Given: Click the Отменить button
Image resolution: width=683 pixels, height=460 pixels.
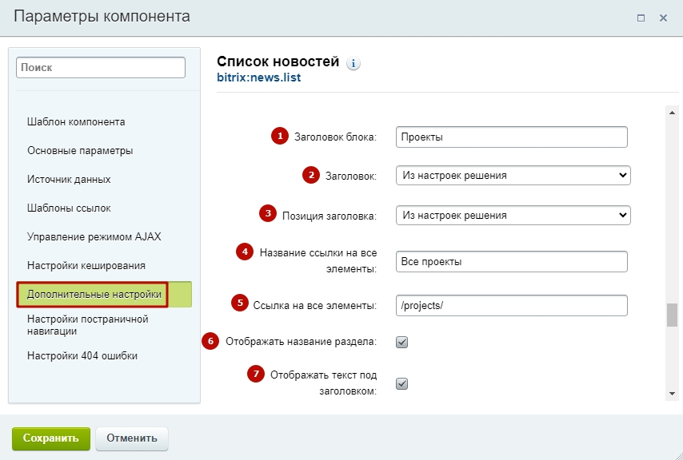Looking at the screenshot, I should (131, 438).
